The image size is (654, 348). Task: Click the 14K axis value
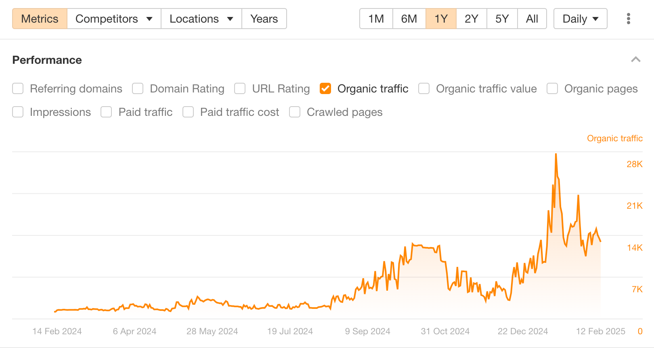tap(634, 247)
